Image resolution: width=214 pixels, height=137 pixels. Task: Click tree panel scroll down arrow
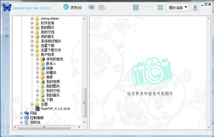(x=84, y=122)
